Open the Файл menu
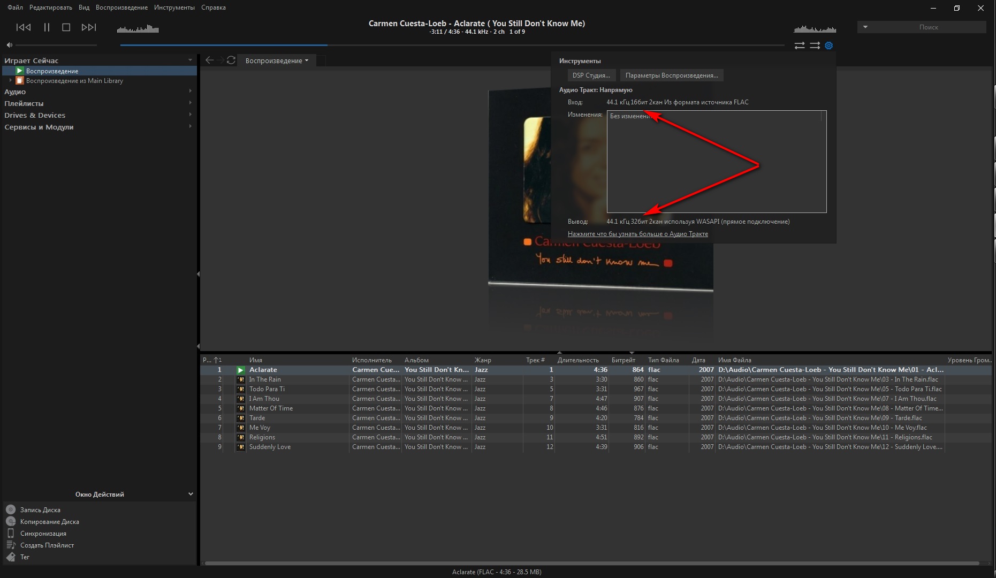Image resolution: width=996 pixels, height=578 pixels. 15,7
